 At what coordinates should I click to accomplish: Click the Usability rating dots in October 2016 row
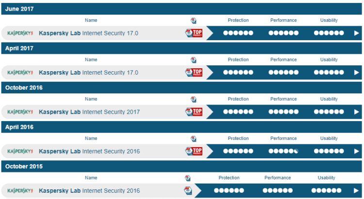[329, 112]
